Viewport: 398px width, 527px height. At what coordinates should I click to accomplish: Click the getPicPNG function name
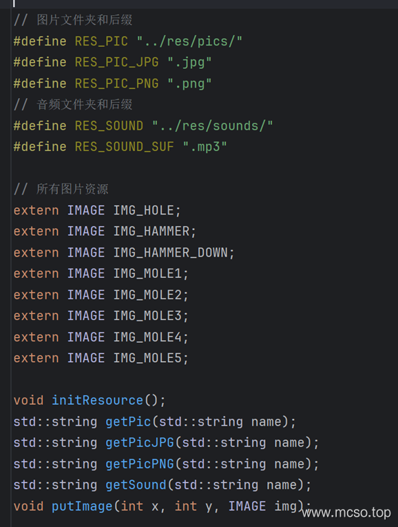click(x=140, y=464)
